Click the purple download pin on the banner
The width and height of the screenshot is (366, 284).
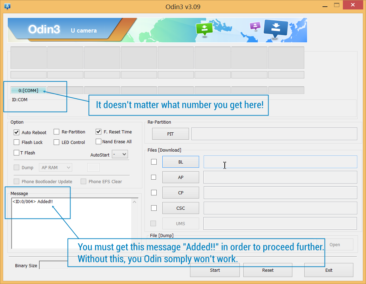coord(255,26)
